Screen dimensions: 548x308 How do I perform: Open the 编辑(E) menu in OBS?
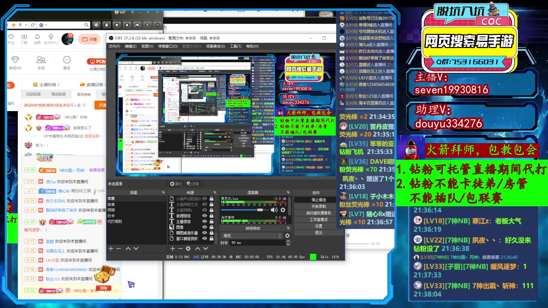tap(130, 46)
